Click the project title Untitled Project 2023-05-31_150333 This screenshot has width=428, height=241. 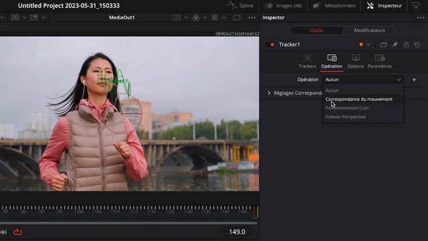69,5
